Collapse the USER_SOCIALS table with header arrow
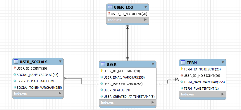This screenshot has width=241, height=110. (x=60, y=61)
